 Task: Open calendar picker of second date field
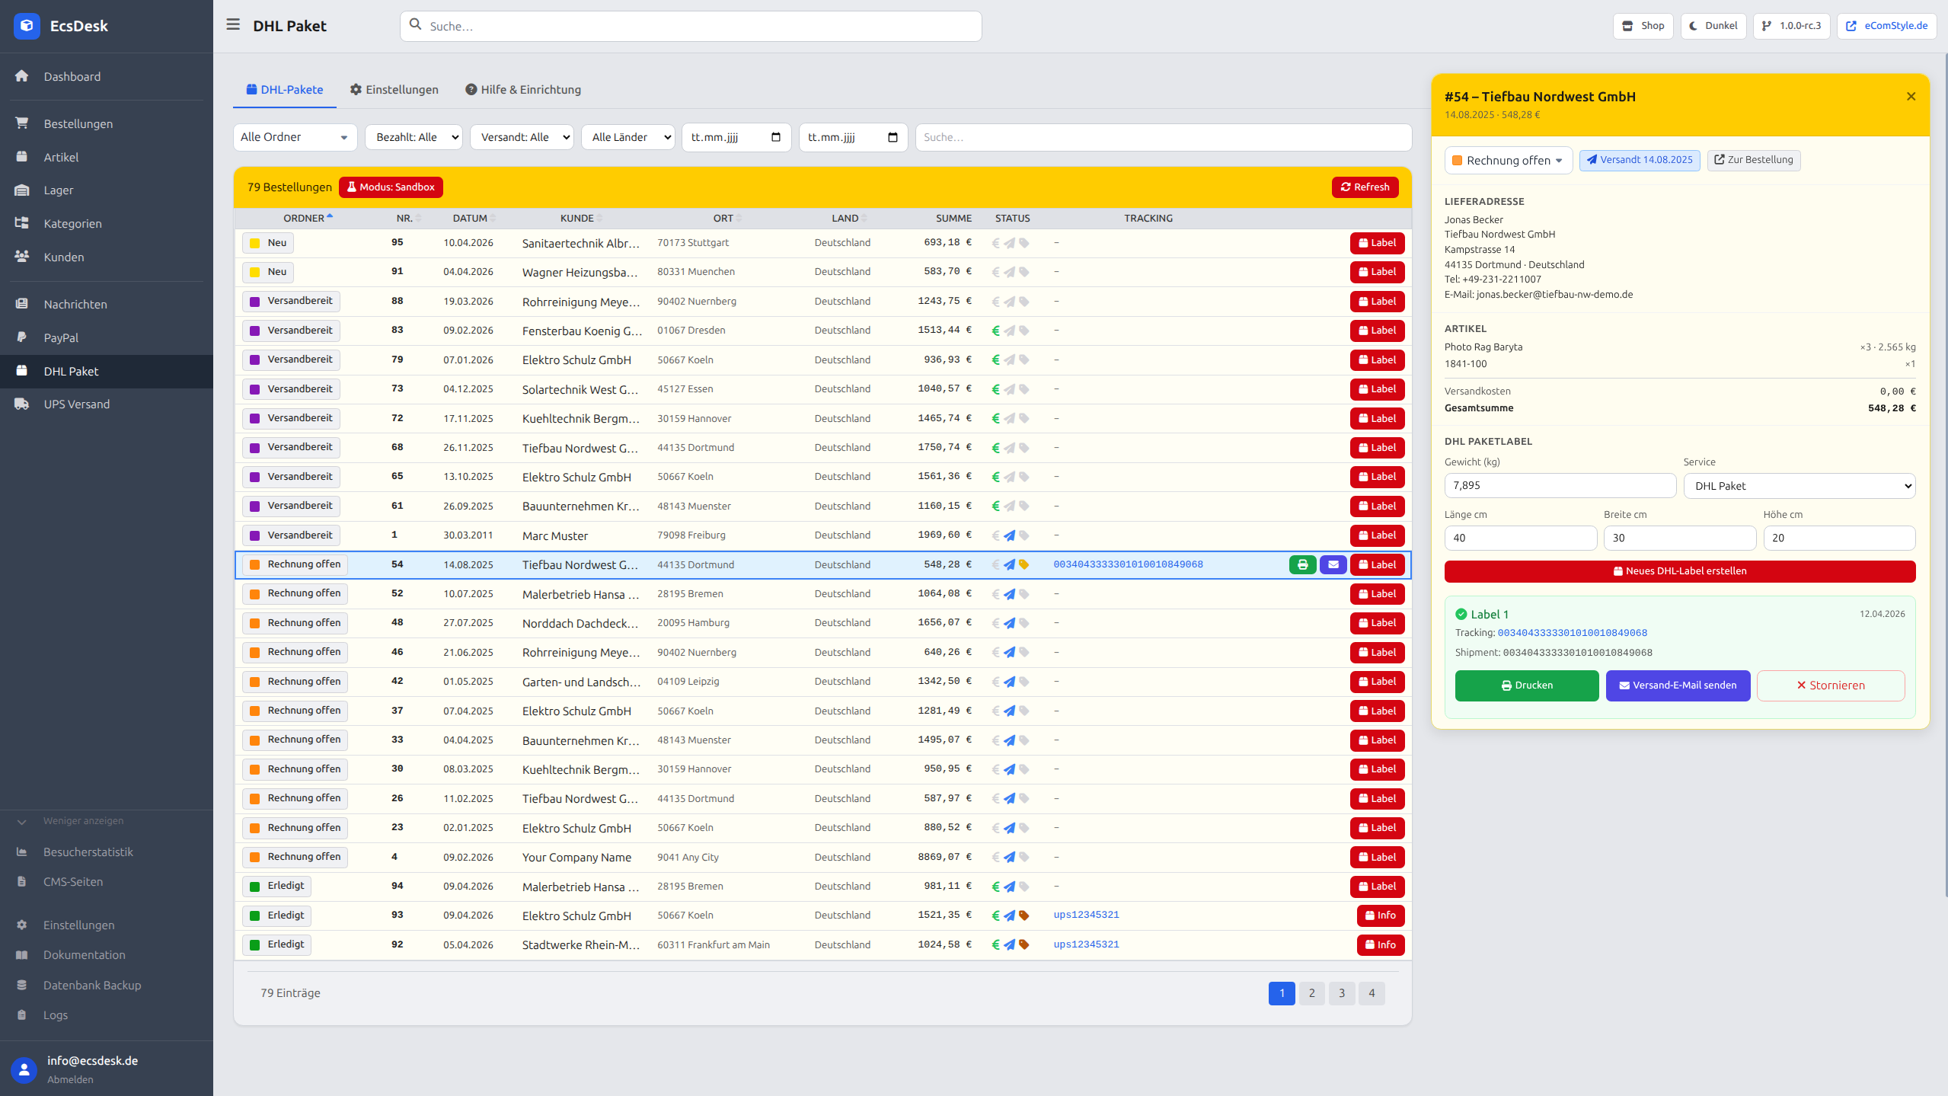click(893, 137)
